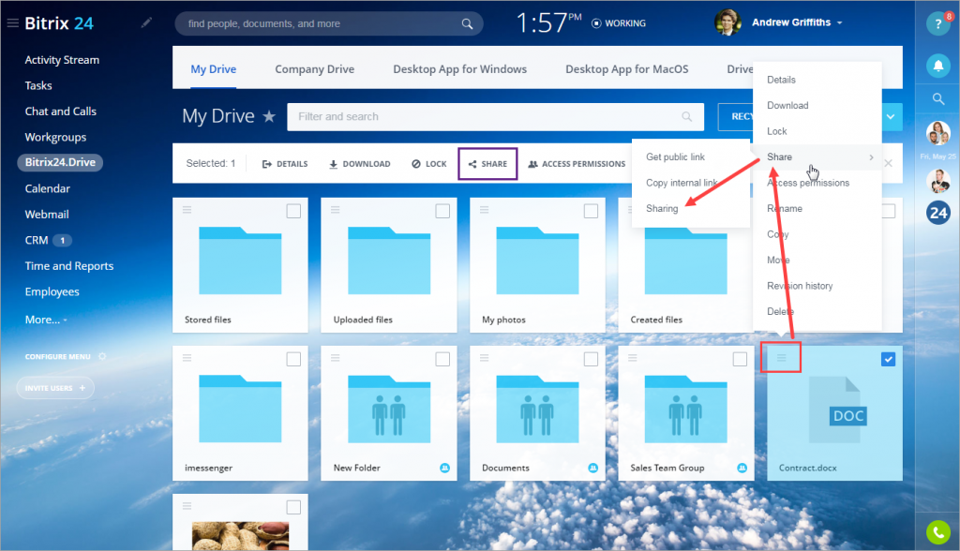Screen dimensions: 960x551
Task: Click DETAILS in the selection toolbar
Action: [285, 163]
